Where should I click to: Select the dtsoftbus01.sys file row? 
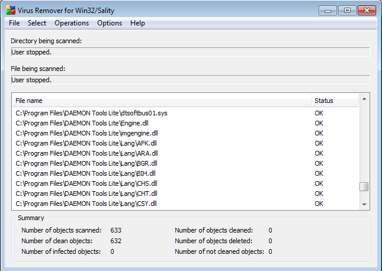click(x=91, y=113)
